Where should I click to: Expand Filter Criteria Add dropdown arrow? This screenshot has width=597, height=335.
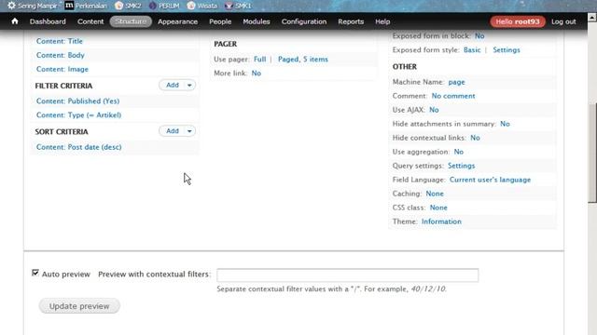pyautogui.click(x=189, y=85)
